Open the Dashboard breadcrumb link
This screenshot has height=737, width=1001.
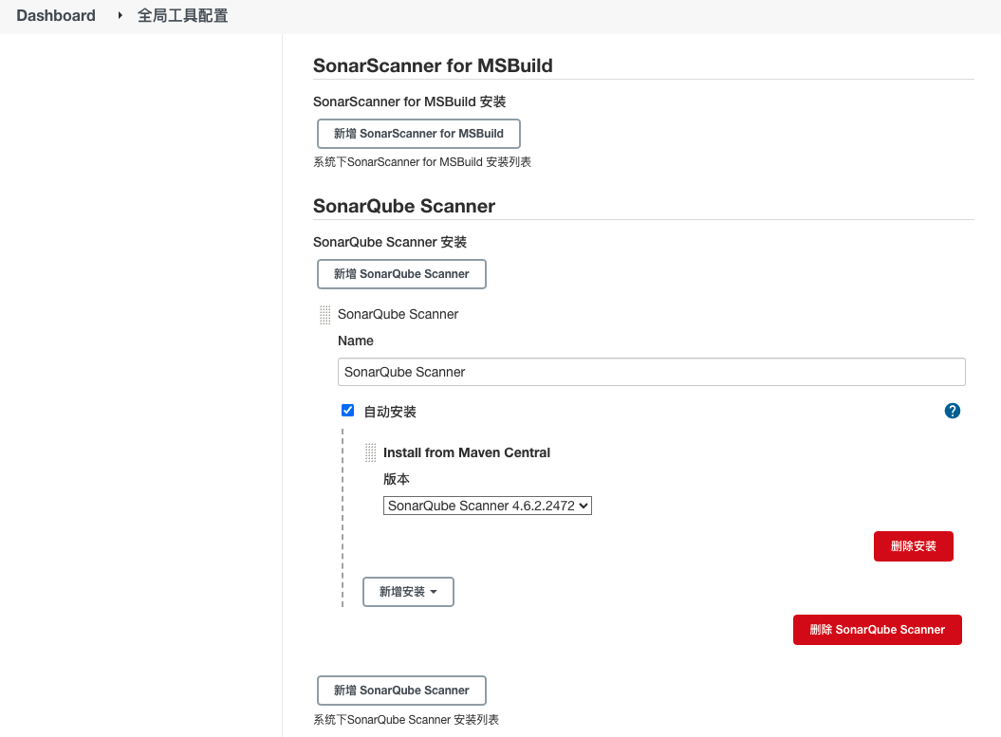[55, 15]
